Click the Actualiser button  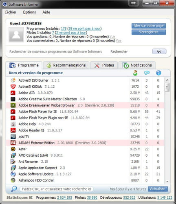click(x=158, y=189)
